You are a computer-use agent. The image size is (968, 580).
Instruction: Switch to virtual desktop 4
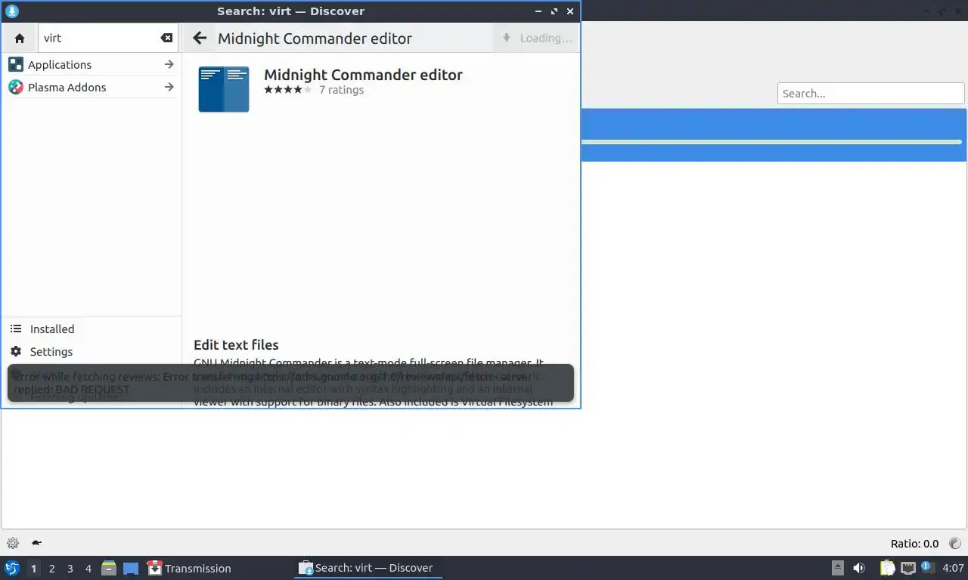pos(88,569)
